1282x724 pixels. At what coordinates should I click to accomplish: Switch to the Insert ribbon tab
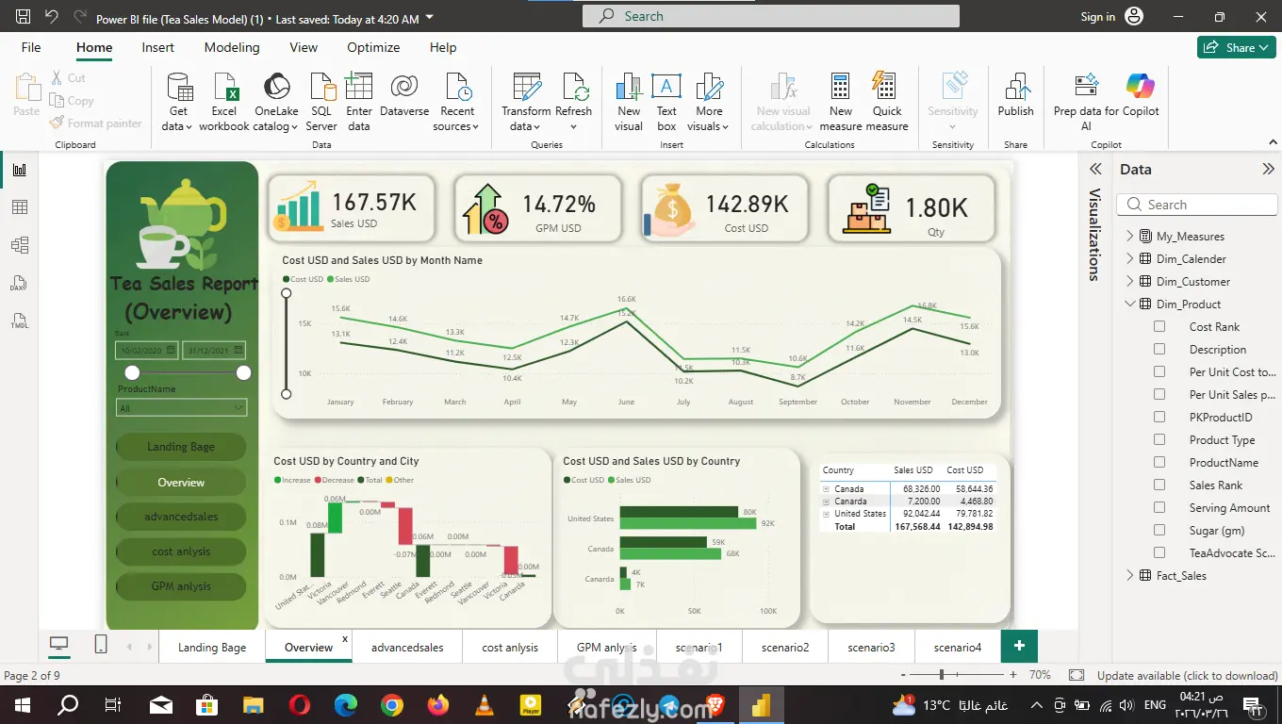[x=157, y=47]
